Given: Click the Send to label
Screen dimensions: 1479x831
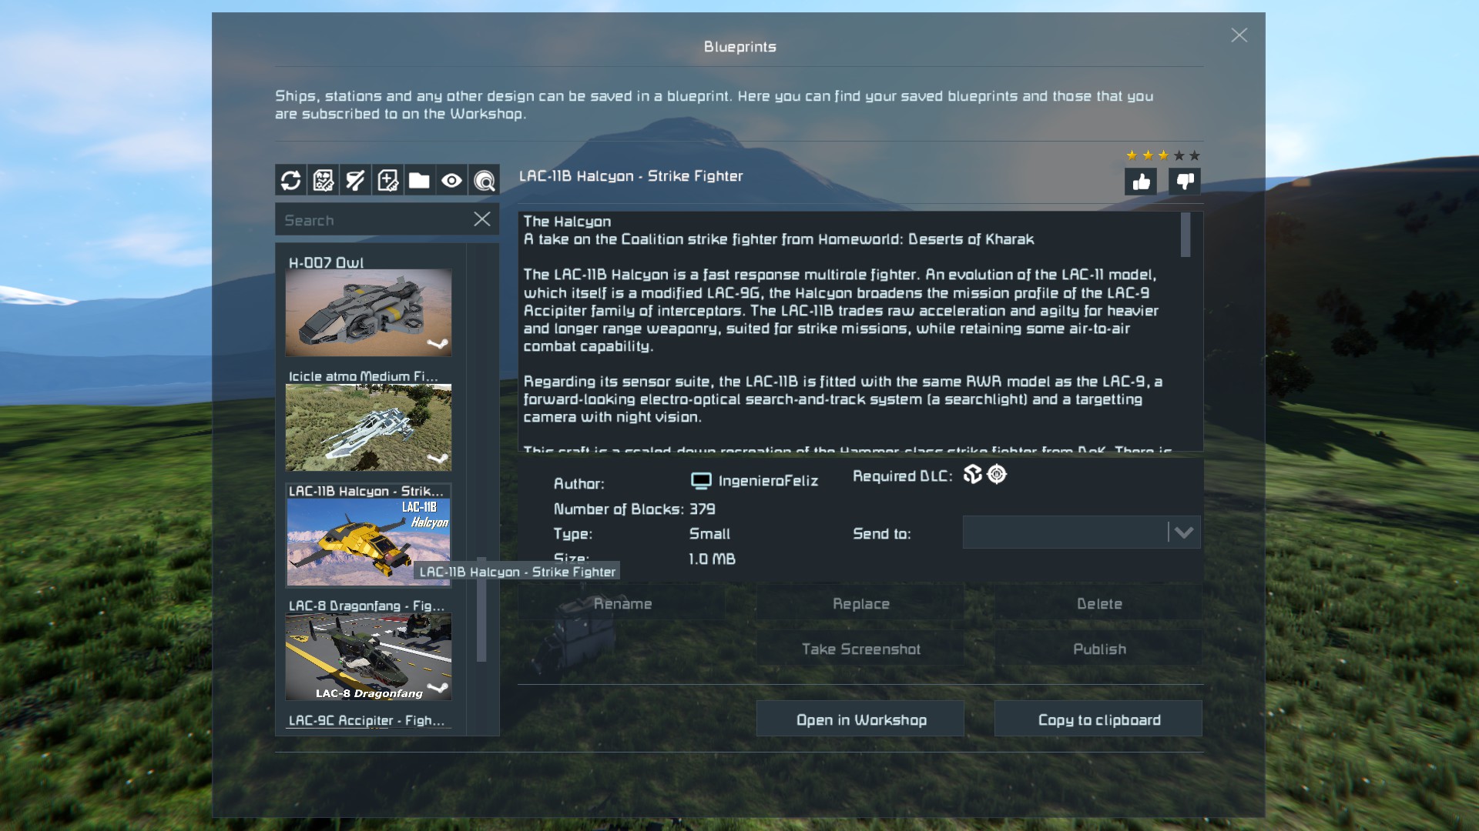Looking at the screenshot, I should 881,534.
